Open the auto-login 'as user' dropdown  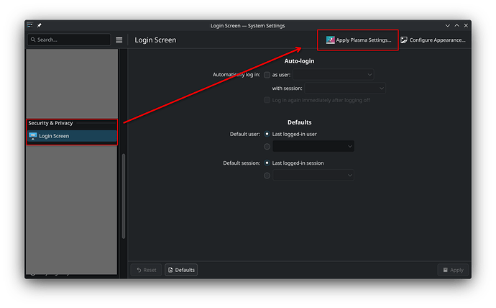[x=333, y=75]
